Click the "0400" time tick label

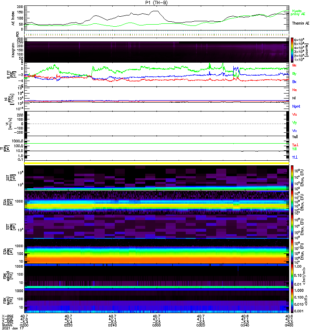click(289, 325)
